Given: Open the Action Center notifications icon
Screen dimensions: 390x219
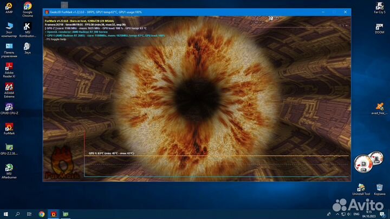Looking at the screenshot, I should [382, 214].
